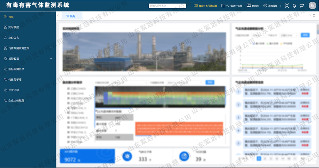
Task: Expand the 实时数据 submenu chevron
Action: tap(51, 27)
